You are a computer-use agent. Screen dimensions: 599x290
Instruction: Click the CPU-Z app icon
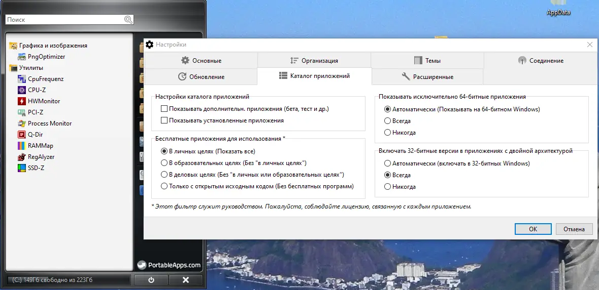(x=22, y=90)
